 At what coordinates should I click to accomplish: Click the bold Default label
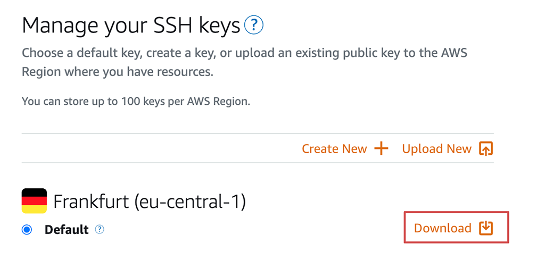[67, 230]
